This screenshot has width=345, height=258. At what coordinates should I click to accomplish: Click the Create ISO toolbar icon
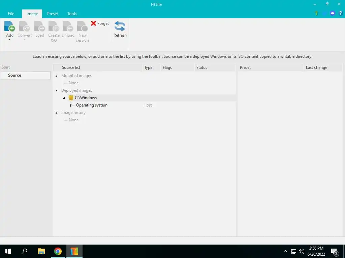[54, 26]
